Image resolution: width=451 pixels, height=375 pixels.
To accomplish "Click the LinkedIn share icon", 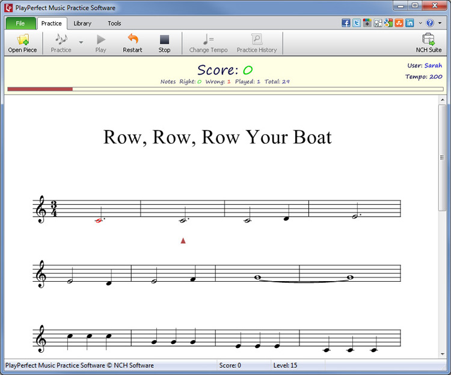I will 410,23.
